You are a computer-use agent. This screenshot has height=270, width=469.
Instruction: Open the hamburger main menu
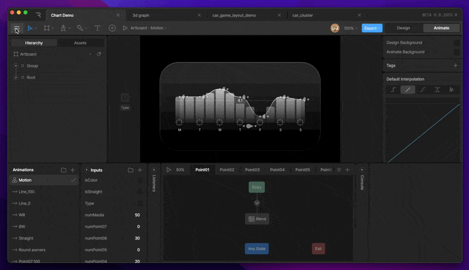click(x=16, y=28)
